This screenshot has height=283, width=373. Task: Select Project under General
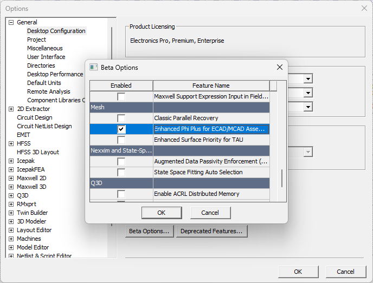tap(36, 40)
